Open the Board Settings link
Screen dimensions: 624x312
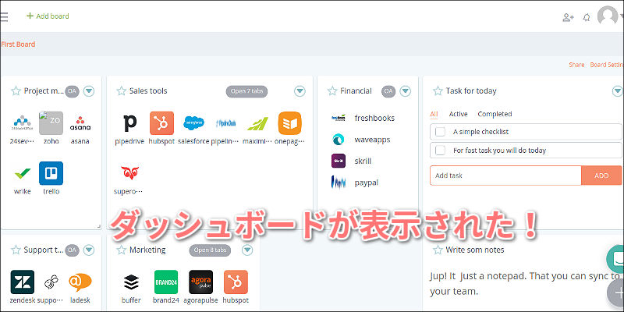pos(607,65)
